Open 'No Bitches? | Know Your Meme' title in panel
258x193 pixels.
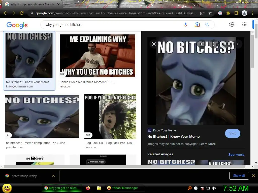pos(173,136)
